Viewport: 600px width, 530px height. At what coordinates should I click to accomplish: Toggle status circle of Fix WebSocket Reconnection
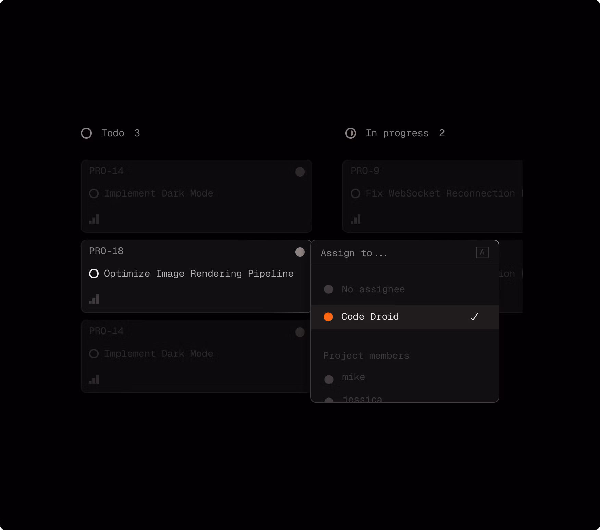(x=355, y=193)
